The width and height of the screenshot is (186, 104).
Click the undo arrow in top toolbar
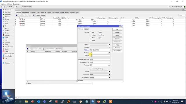coord(1,7)
